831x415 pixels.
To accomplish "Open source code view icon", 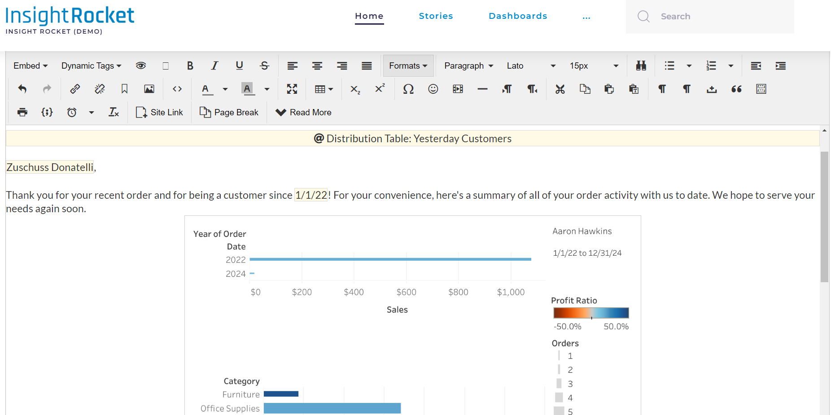I will (x=177, y=89).
